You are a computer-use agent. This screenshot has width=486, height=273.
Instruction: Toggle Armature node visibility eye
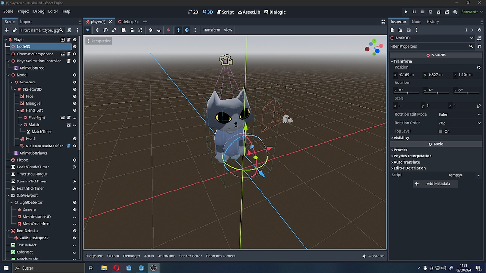click(75, 82)
